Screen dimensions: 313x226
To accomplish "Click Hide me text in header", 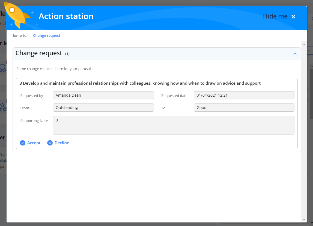I will (x=275, y=16).
